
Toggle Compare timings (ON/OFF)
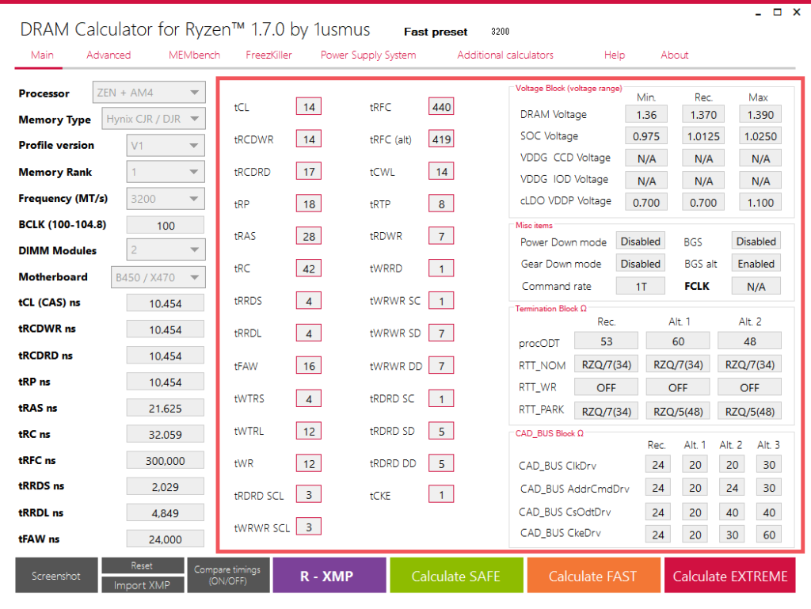pyautogui.click(x=227, y=576)
